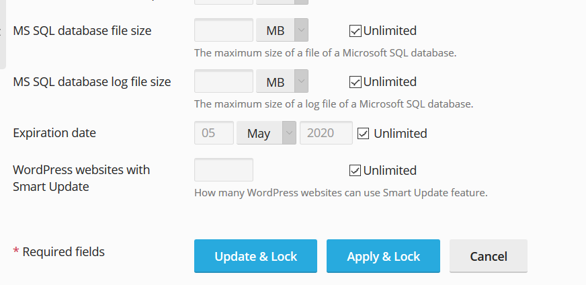Uncheck the Expiration date Unlimited checkbox
This screenshot has height=285, width=586.
click(x=364, y=134)
